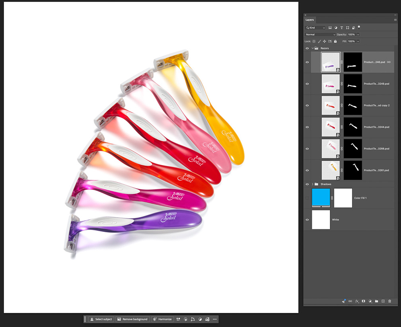Viewport: 401px width, 327px height.
Task: Collapse the Razors layer group
Action: click(313, 48)
